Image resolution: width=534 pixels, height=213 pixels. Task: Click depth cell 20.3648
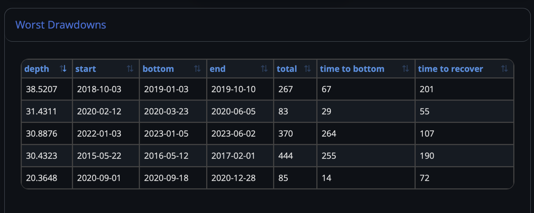point(47,178)
